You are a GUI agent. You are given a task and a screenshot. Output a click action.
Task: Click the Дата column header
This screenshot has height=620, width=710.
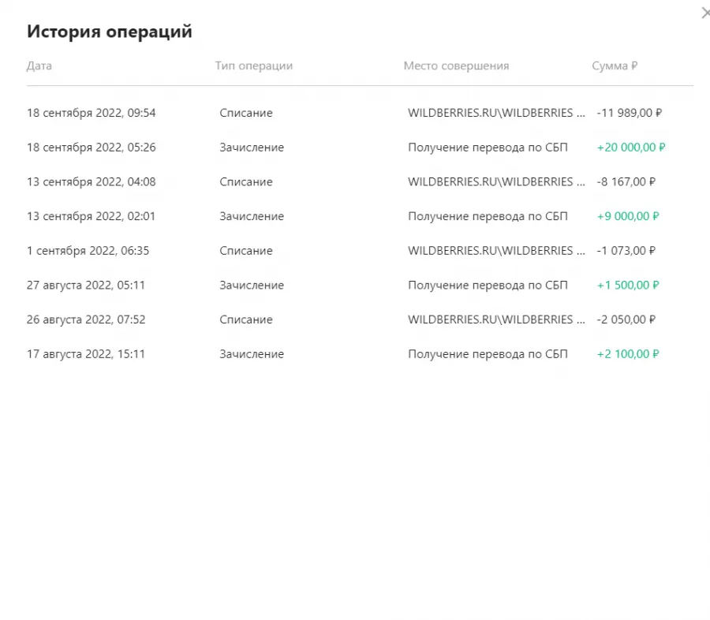(x=39, y=65)
